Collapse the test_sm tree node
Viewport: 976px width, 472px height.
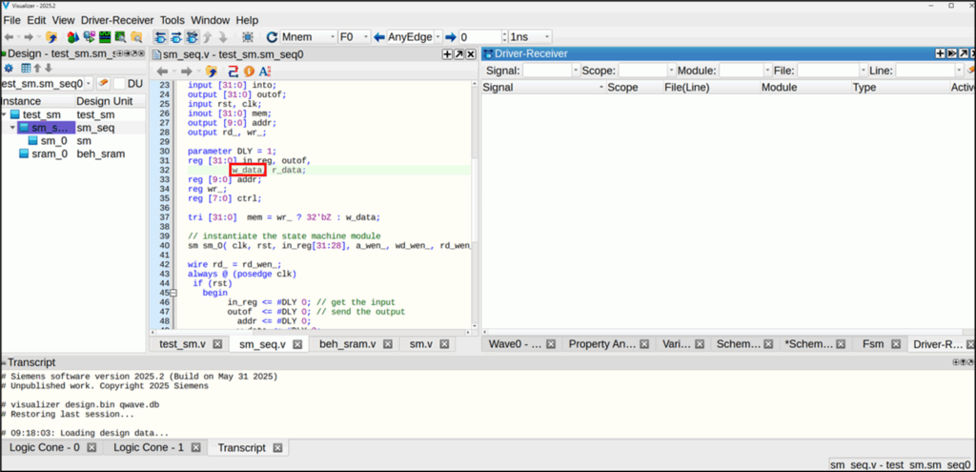point(6,114)
